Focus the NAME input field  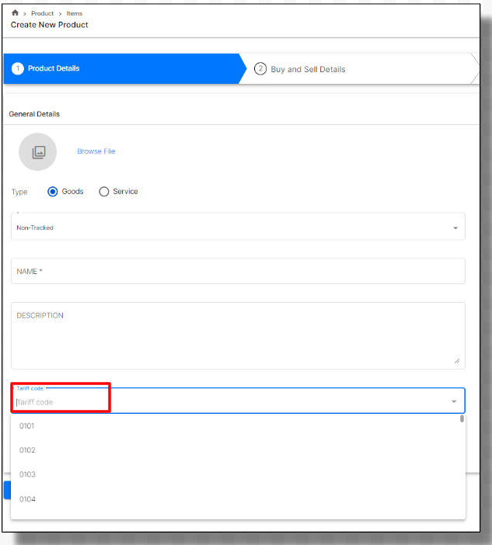coord(238,271)
